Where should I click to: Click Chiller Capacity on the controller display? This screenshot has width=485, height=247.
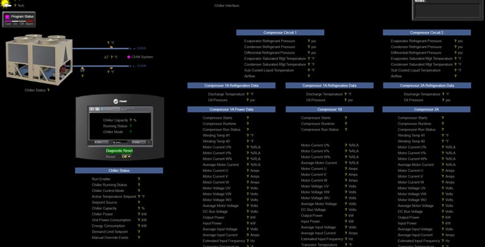coord(120,120)
